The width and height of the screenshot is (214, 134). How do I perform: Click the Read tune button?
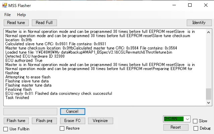coord(16,23)
